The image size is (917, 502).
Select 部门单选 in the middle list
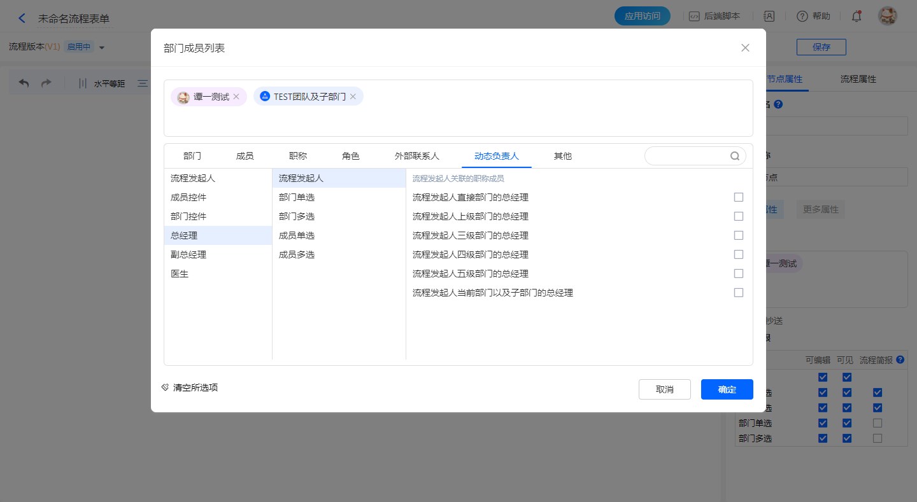click(297, 197)
